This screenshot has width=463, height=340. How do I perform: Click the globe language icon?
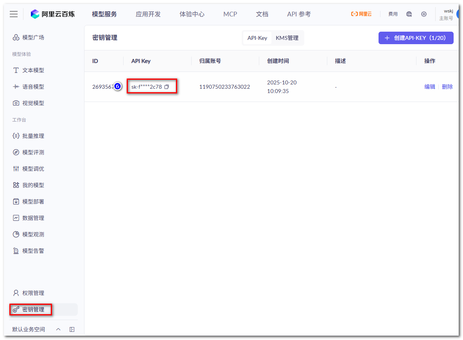point(409,14)
